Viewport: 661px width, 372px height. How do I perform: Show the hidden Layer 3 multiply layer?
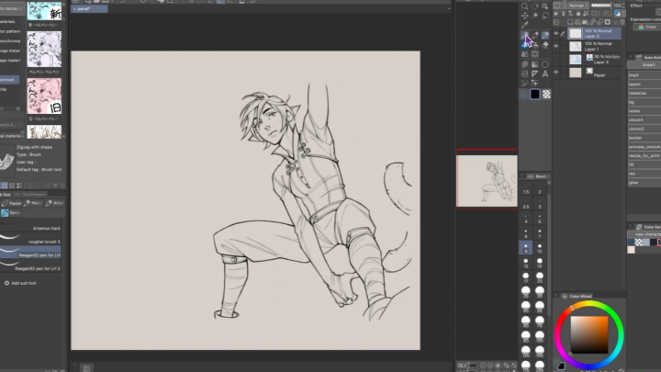point(558,60)
